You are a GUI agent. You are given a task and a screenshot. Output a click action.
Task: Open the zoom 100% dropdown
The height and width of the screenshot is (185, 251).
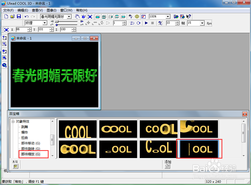[168, 16]
